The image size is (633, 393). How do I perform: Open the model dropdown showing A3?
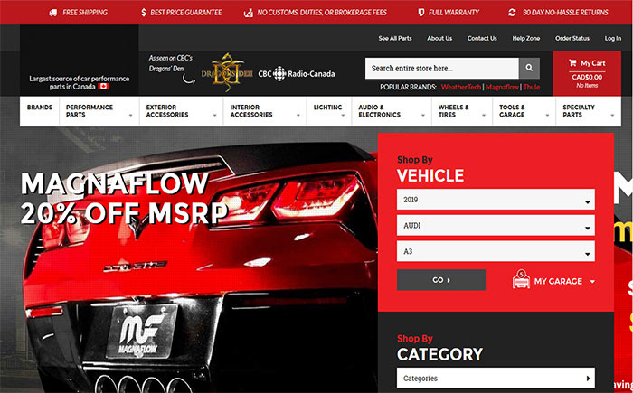[x=496, y=251]
